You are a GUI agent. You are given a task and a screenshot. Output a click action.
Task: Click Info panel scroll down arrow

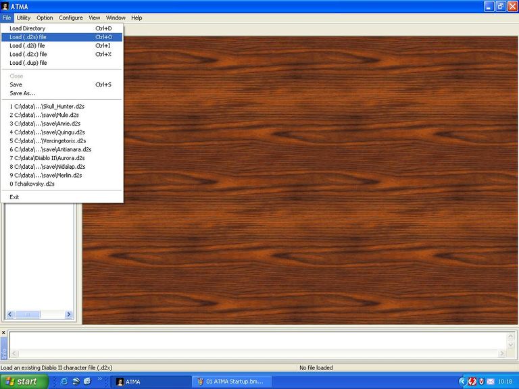pyautogui.click(x=510, y=345)
